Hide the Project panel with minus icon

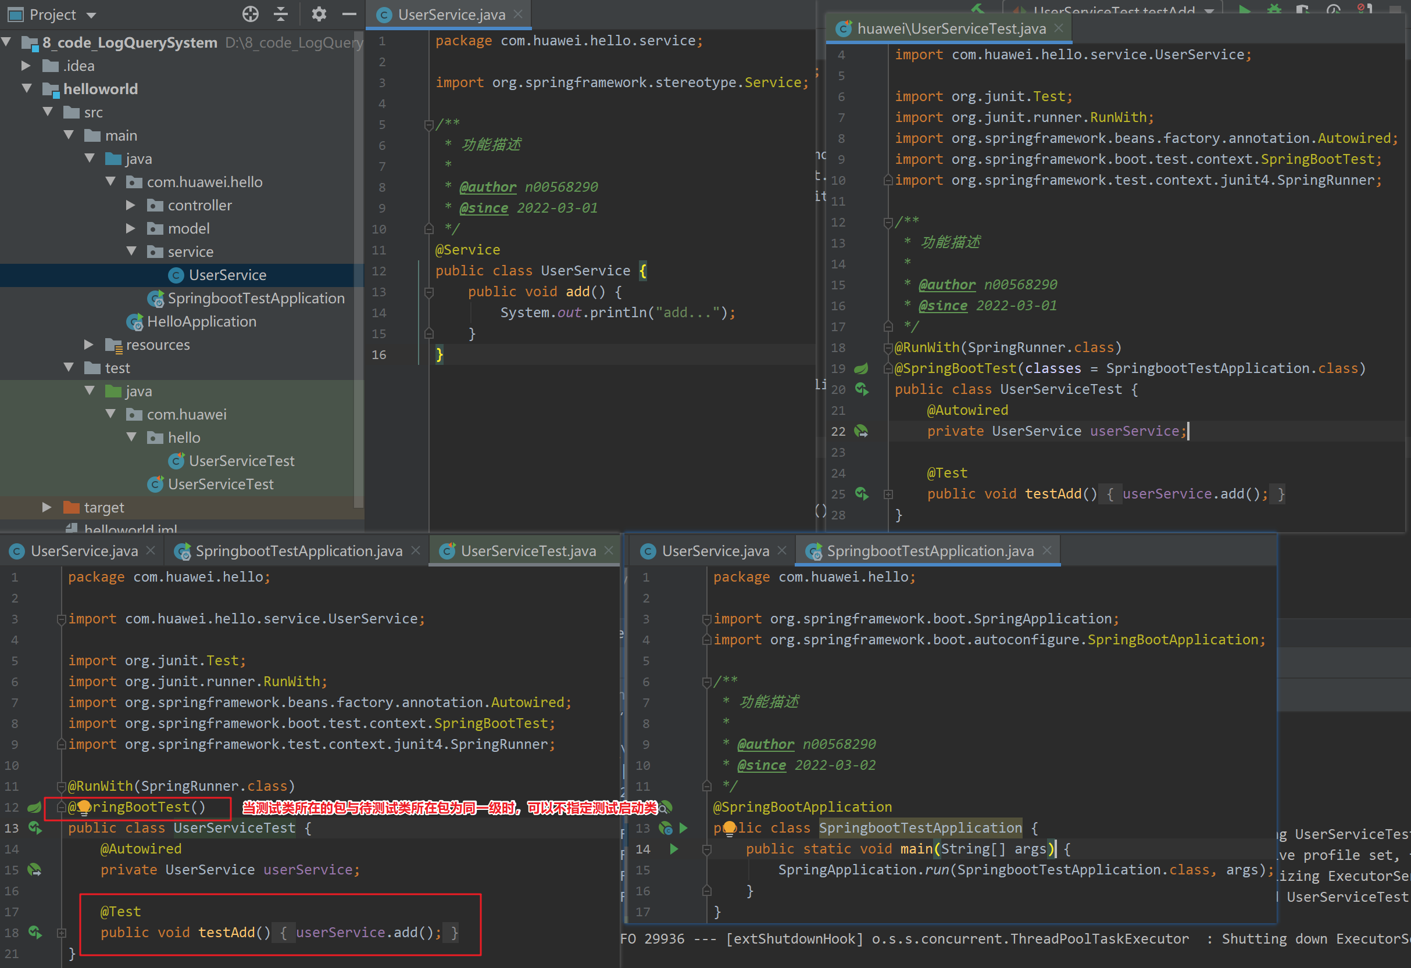pyautogui.click(x=349, y=14)
